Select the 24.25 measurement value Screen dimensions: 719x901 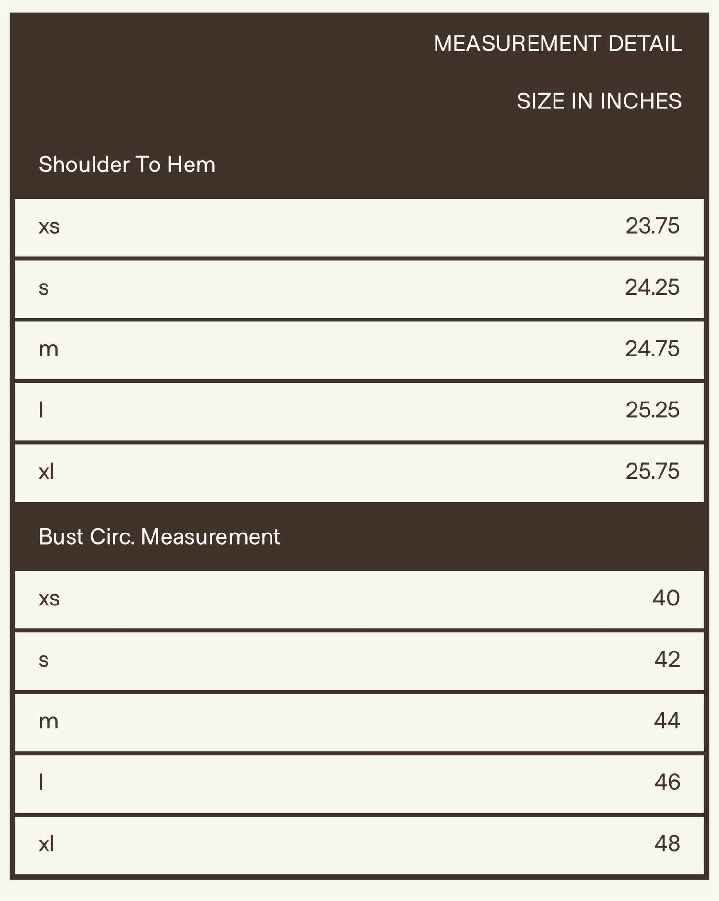click(652, 287)
